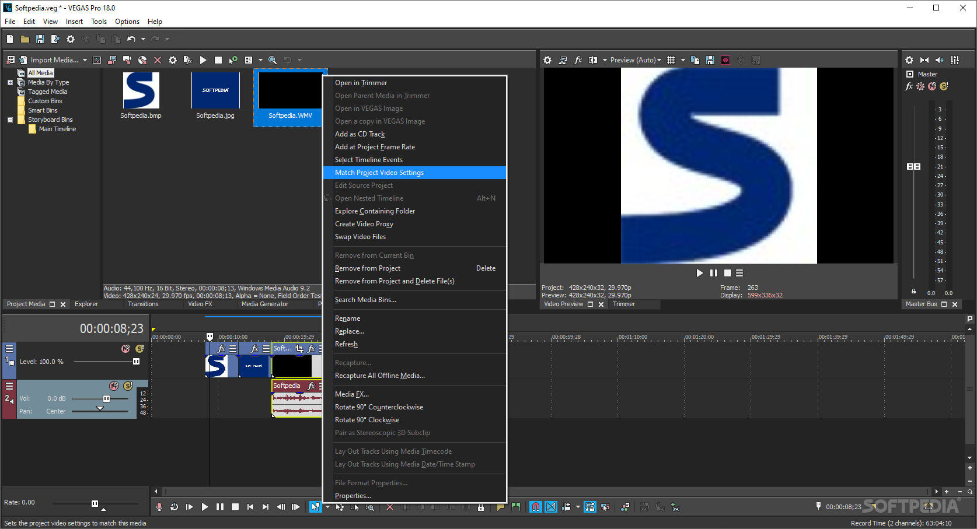Open Video Output FX in preview toolbar
Image resolution: width=977 pixels, height=529 pixels.
click(578, 60)
